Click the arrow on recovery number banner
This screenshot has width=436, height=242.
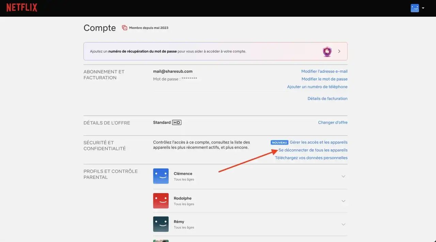[x=339, y=51]
